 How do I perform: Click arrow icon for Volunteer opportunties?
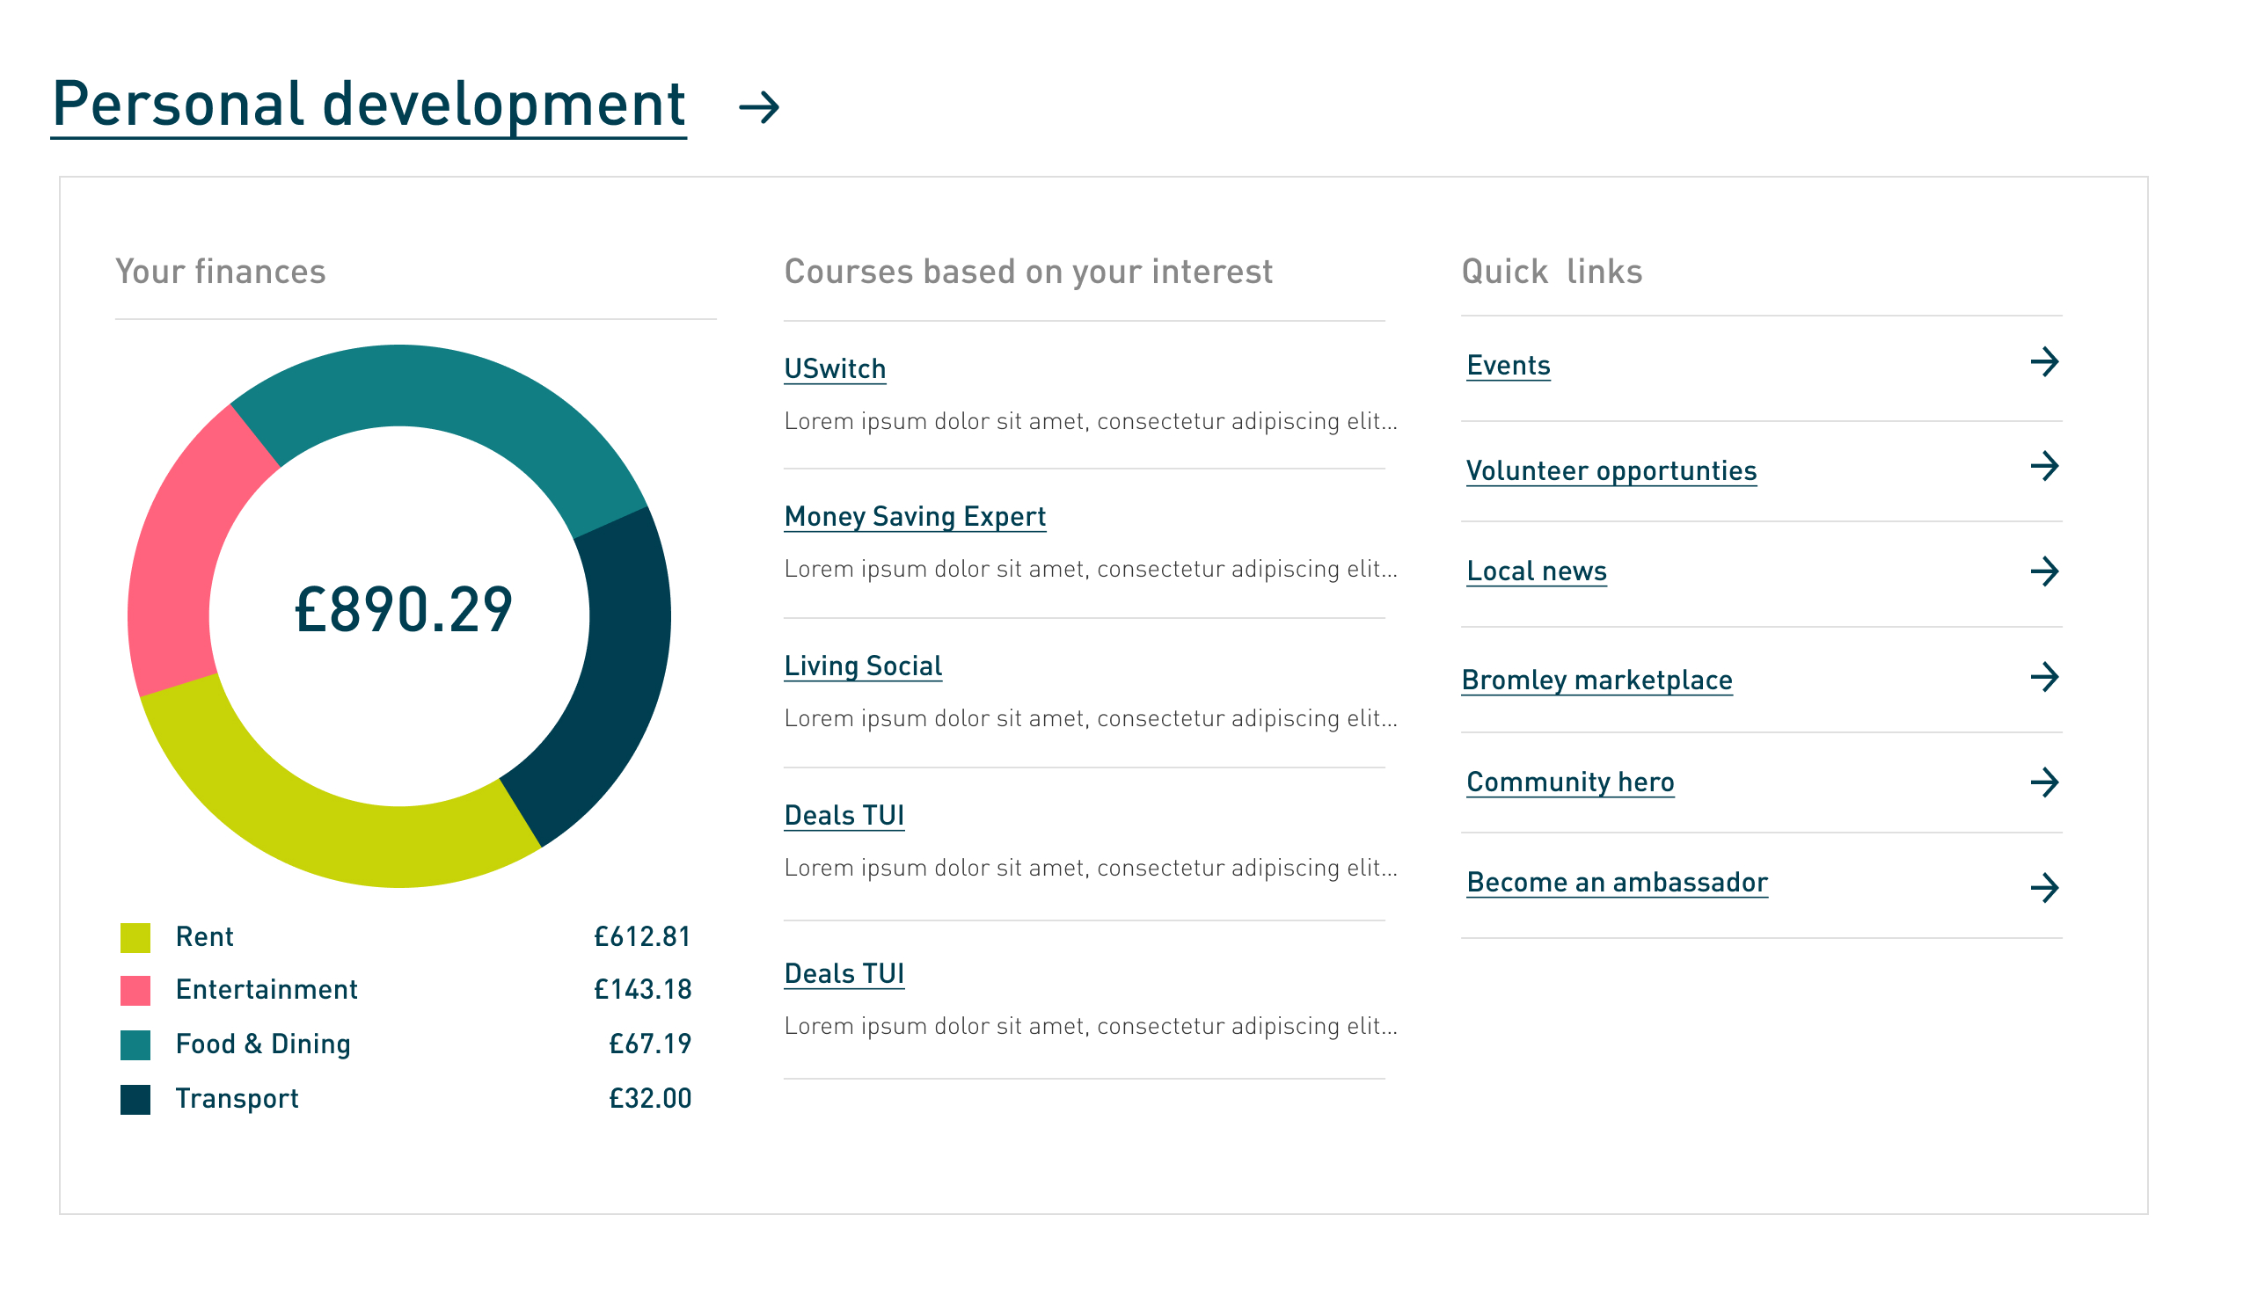[2044, 466]
